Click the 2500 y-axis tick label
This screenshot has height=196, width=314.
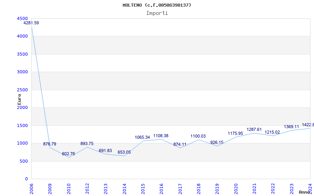22,90
